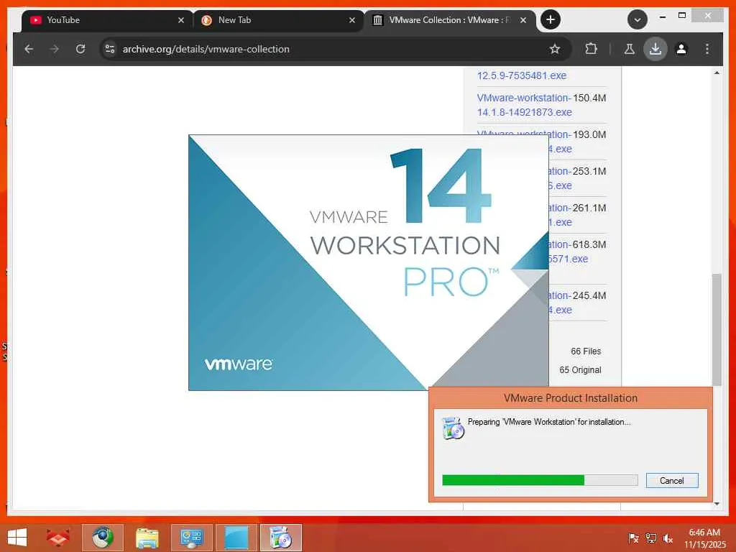Open the Chromium browser taskbar icon
The image size is (736, 552).
(103, 538)
